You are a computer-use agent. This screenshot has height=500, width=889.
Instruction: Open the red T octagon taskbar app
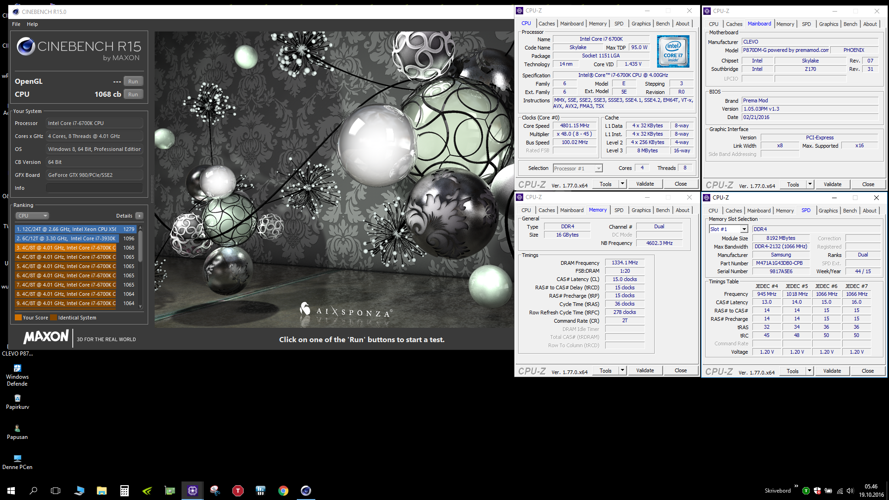click(x=238, y=490)
